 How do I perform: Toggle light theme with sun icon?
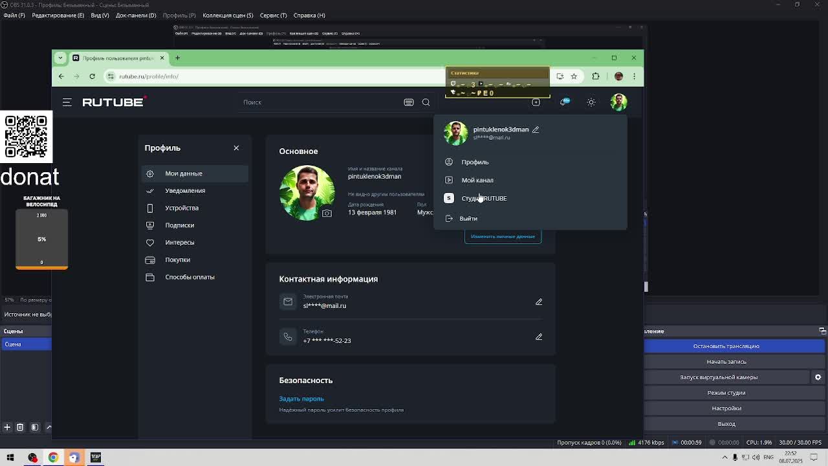pos(591,102)
